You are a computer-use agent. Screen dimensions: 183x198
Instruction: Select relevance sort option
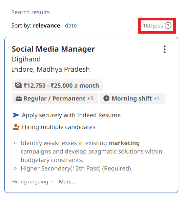(46, 25)
